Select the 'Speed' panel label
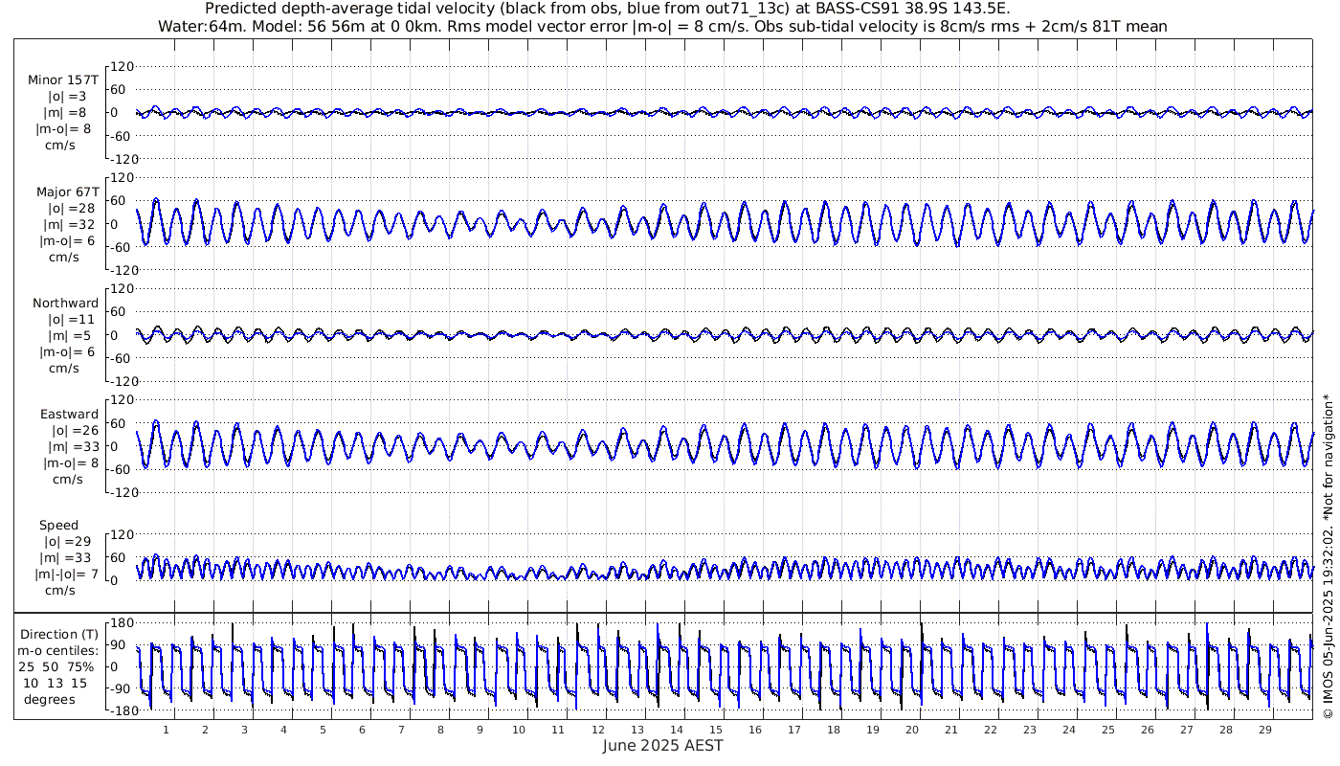The image size is (1340, 766). coord(58,526)
